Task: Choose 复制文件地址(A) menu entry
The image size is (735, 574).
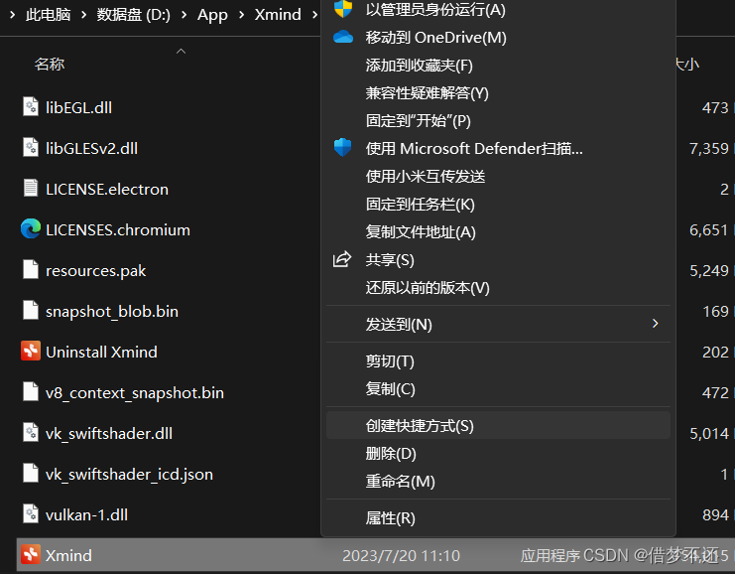Action: pos(498,231)
